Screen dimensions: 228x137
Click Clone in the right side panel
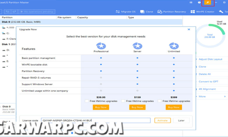[202, 67]
